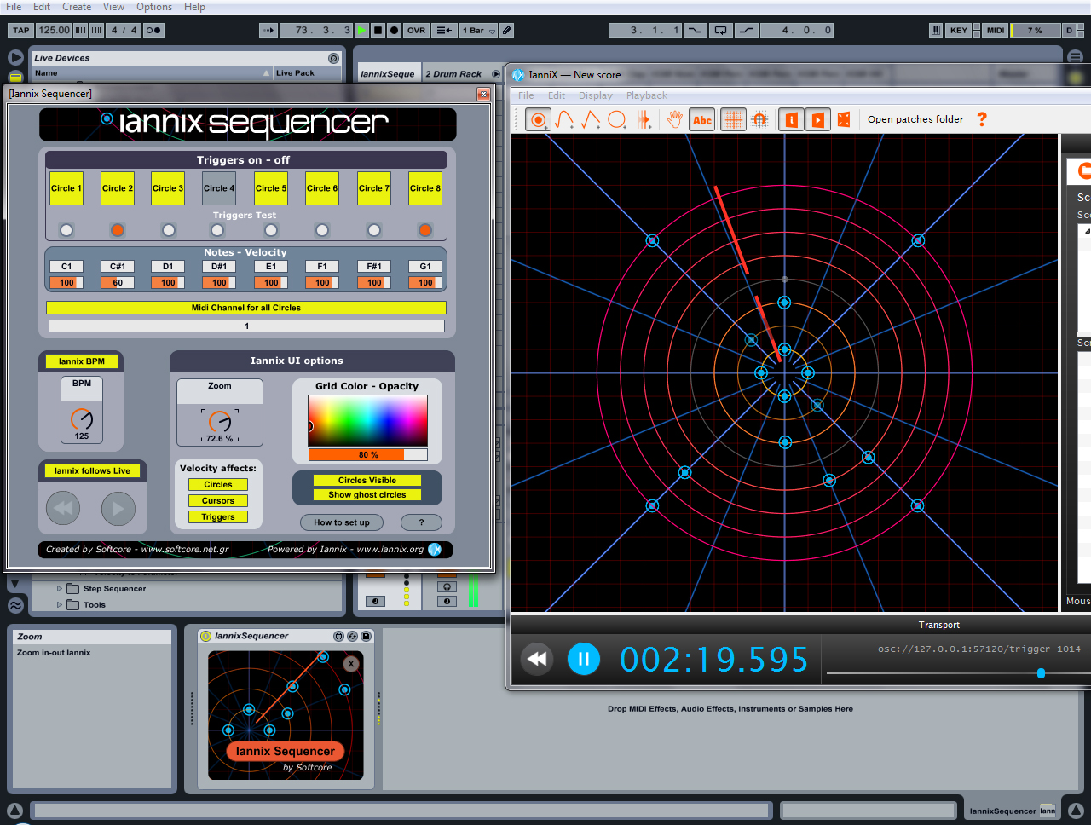
Task: Toggle the Circle 4 trigger off/on
Action: [x=219, y=188]
